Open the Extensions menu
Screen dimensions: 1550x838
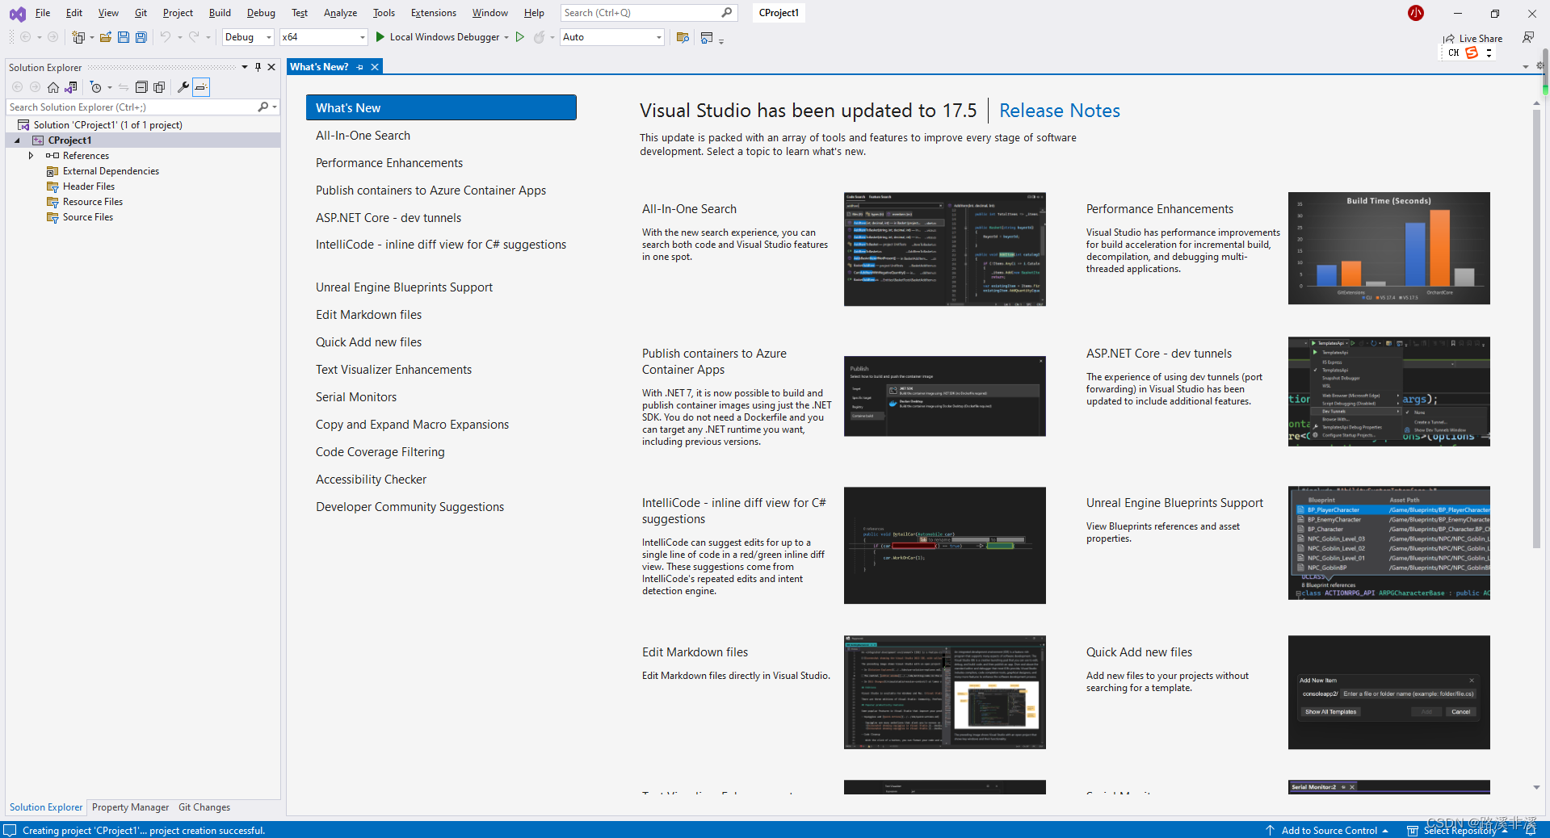434,13
